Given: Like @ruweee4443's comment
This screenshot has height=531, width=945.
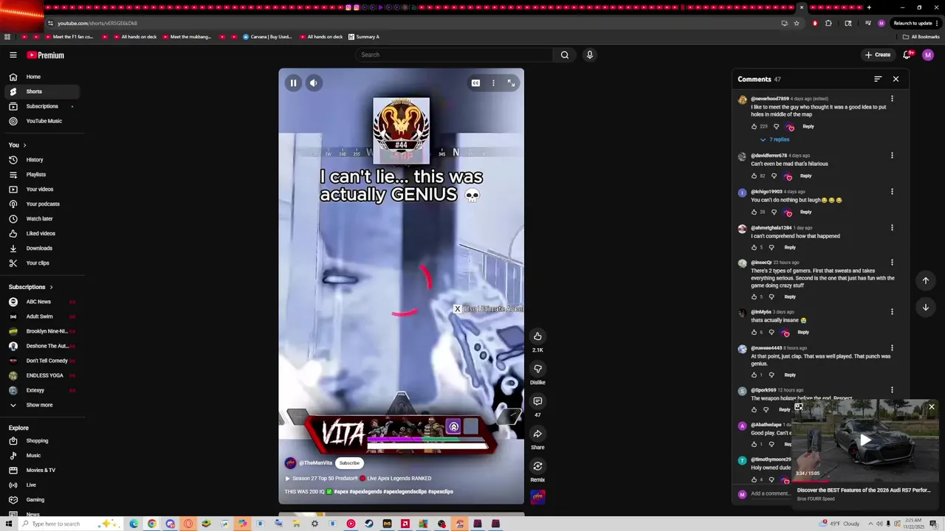Looking at the screenshot, I should (x=755, y=375).
